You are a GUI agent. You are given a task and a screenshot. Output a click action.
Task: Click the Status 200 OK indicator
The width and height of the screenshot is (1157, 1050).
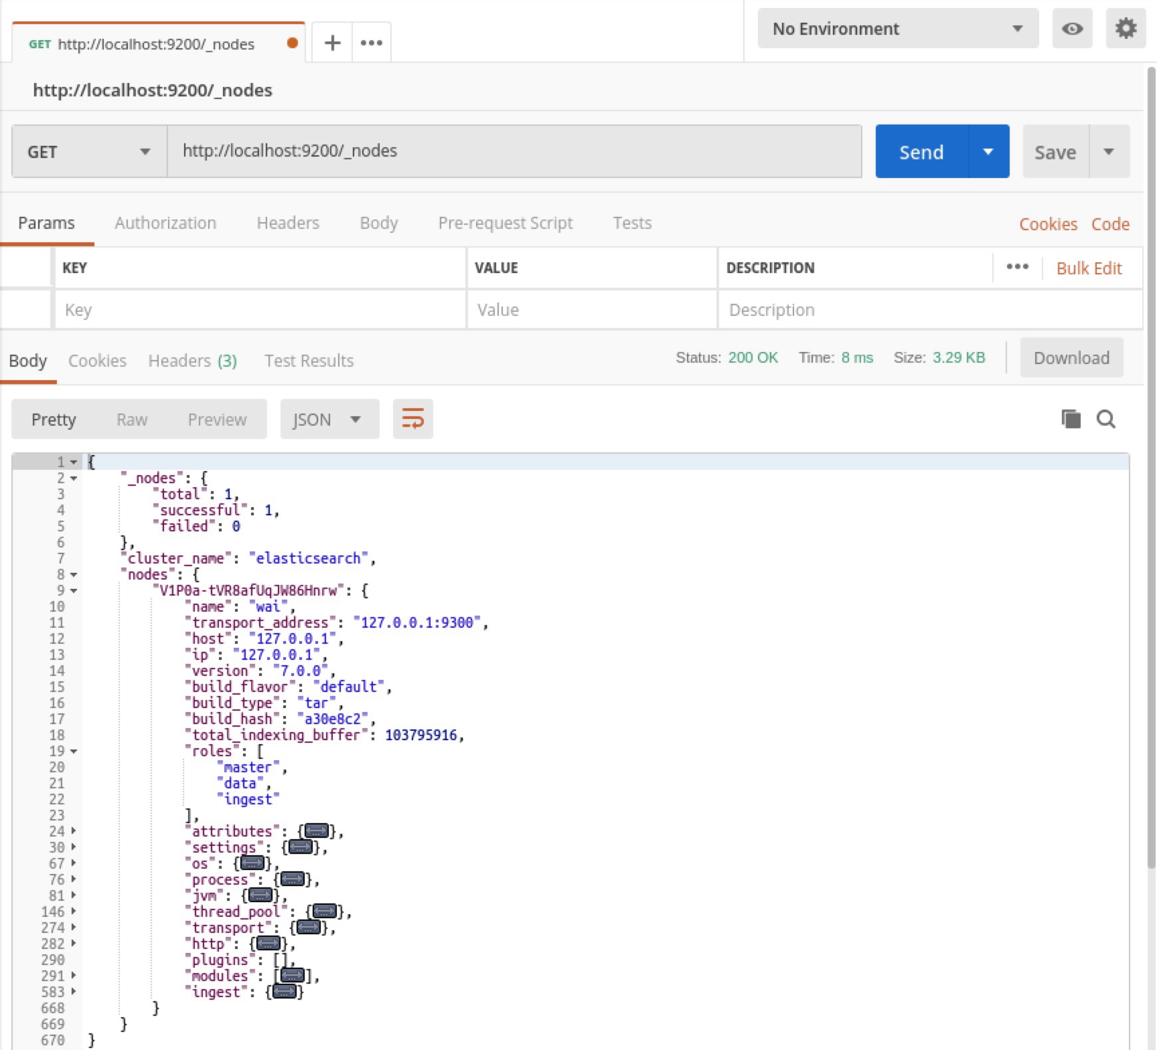(x=726, y=357)
